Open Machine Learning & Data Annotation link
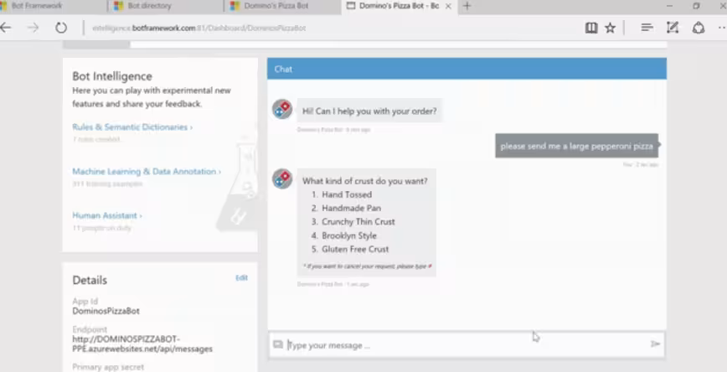727x372 pixels. point(147,172)
